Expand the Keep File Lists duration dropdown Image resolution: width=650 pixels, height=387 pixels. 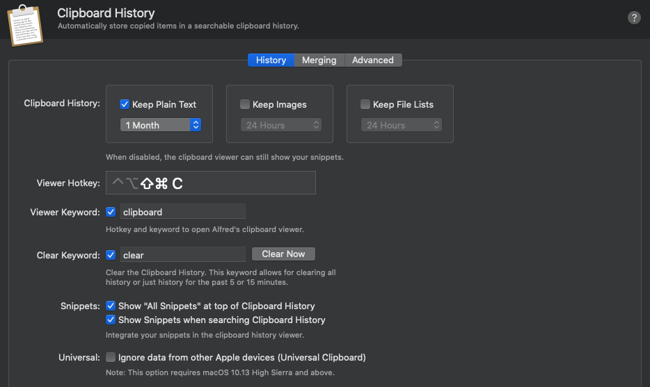402,125
